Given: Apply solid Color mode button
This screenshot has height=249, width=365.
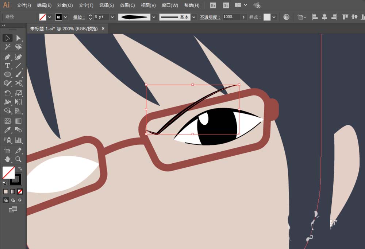Looking at the screenshot, I should point(5,191).
